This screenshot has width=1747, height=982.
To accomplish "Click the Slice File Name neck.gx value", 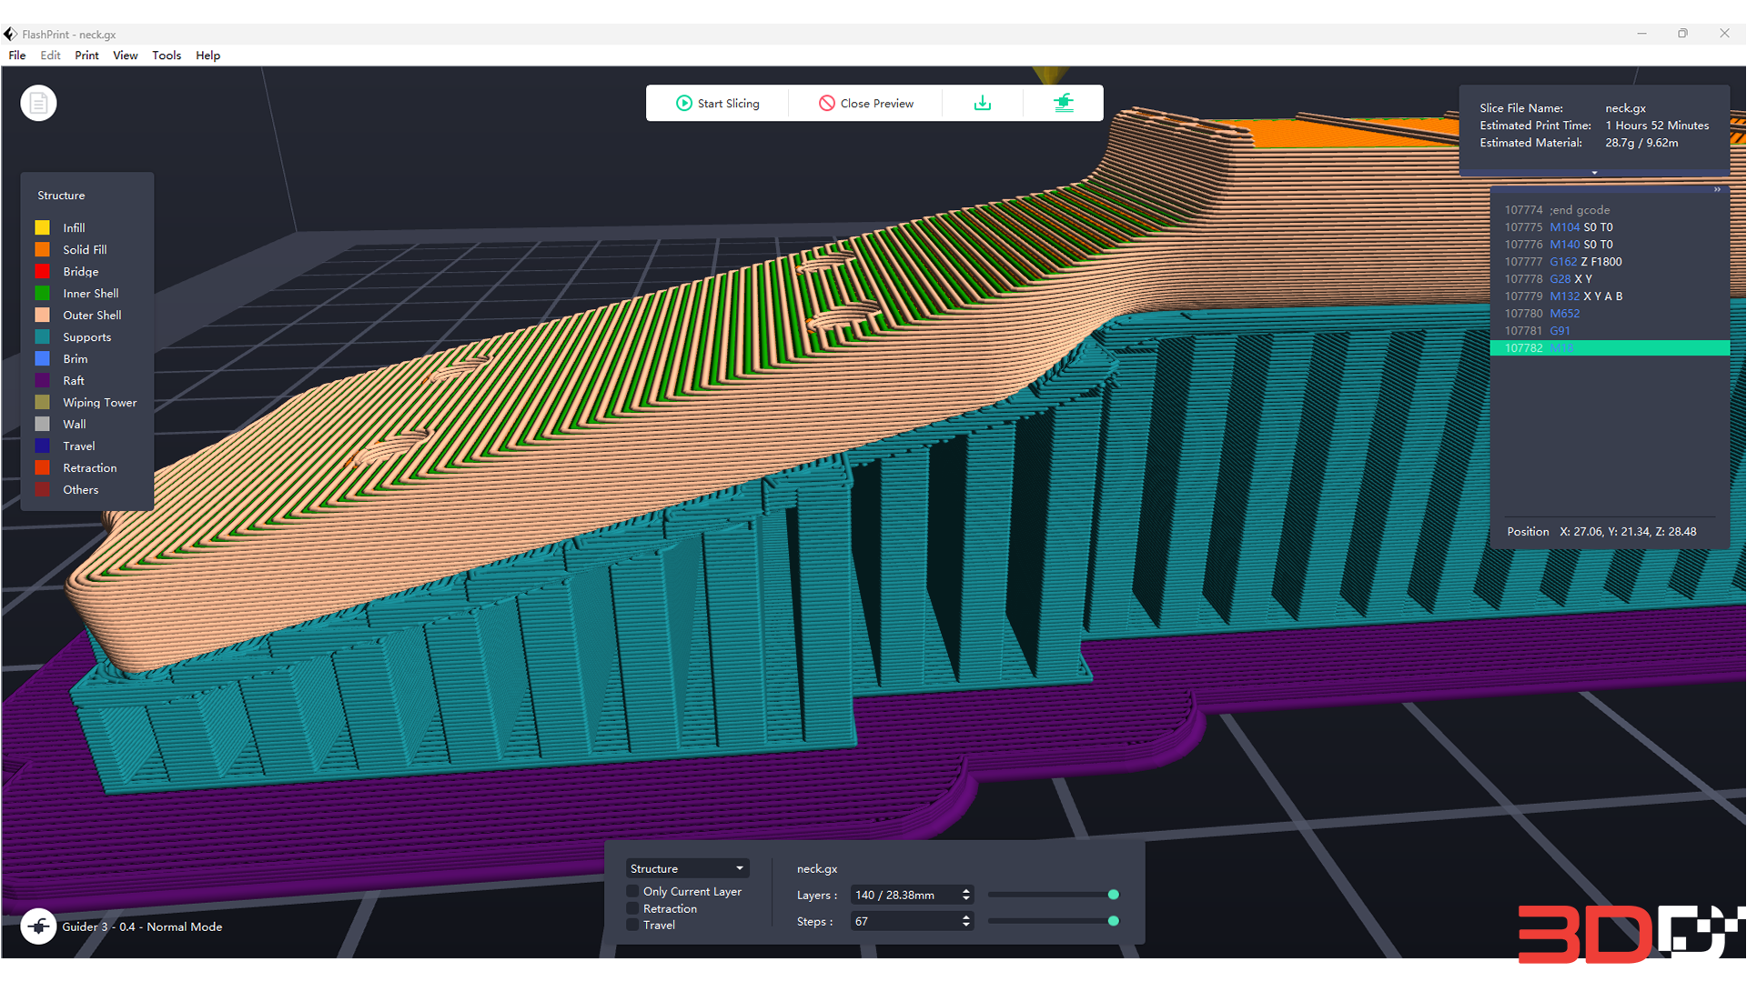I will pos(1625,108).
